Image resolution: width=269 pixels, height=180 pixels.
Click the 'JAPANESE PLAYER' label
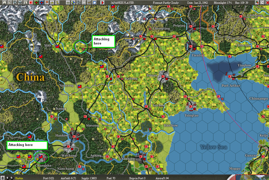point(122,3)
